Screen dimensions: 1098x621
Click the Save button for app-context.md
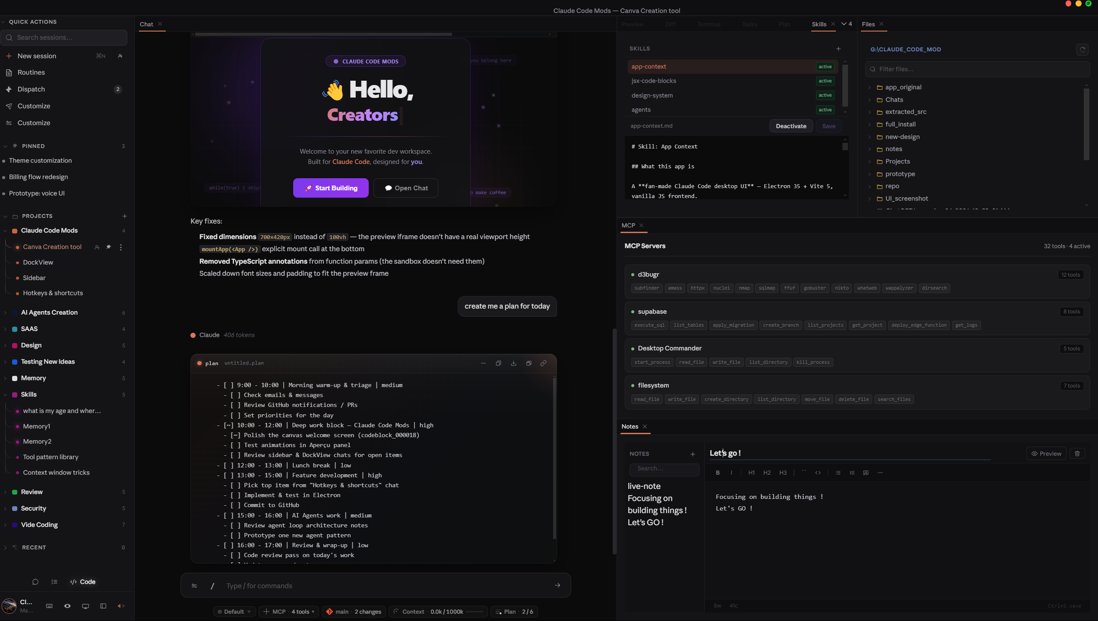[829, 126]
